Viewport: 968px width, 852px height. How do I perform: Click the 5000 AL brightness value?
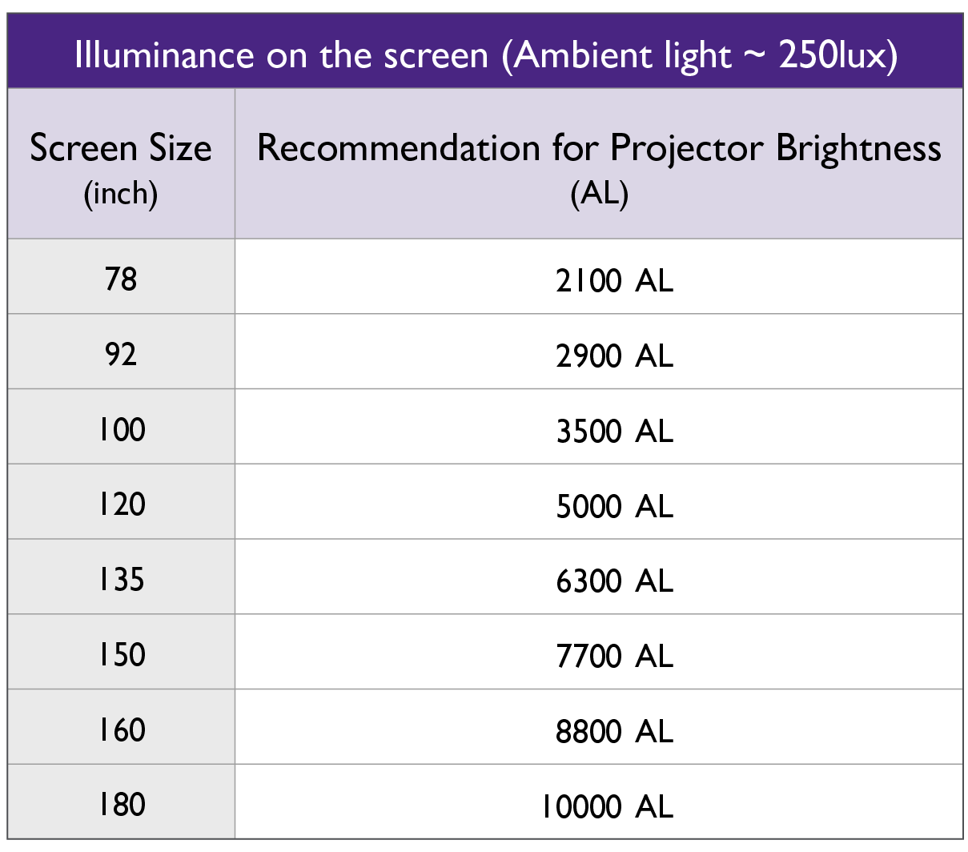click(x=614, y=506)
